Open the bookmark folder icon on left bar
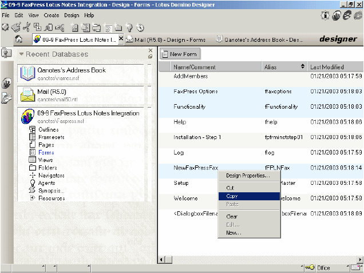Viewport: 364px width, 273px height. (7, 98)
